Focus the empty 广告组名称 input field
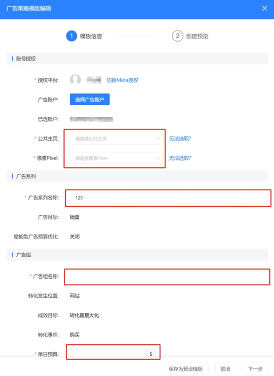 click(169, 276)
